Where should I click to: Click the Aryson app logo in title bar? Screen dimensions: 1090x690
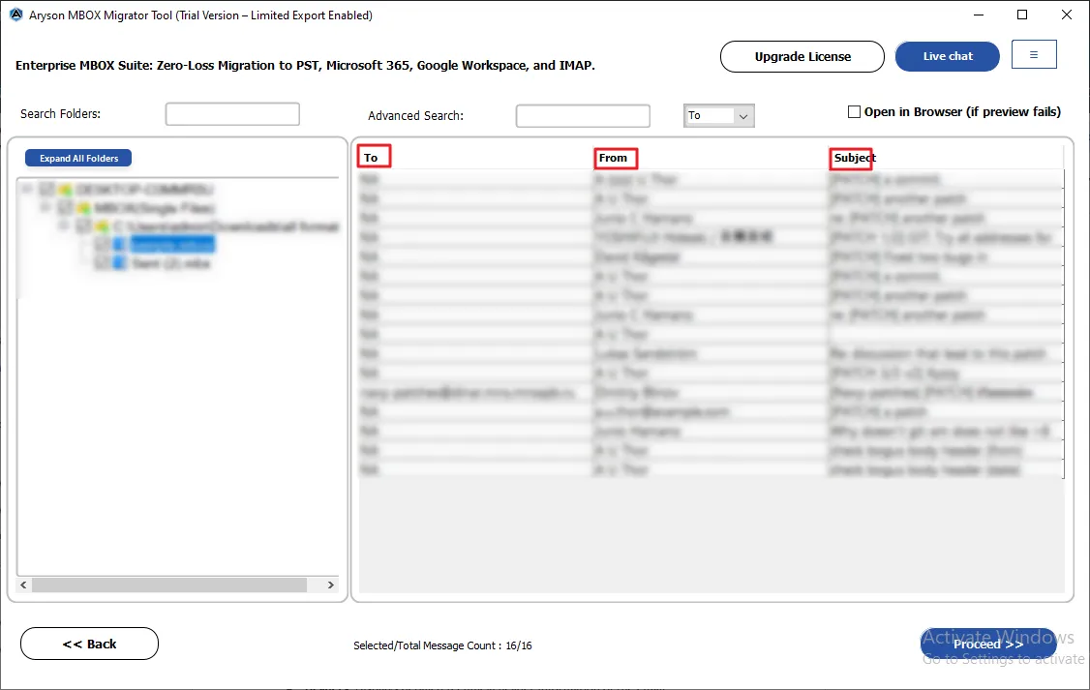pos(15,15)
